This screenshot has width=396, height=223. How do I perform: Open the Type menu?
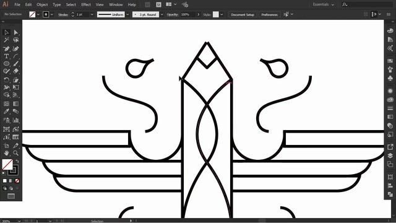pyautogui.click(x=56, y=4)
